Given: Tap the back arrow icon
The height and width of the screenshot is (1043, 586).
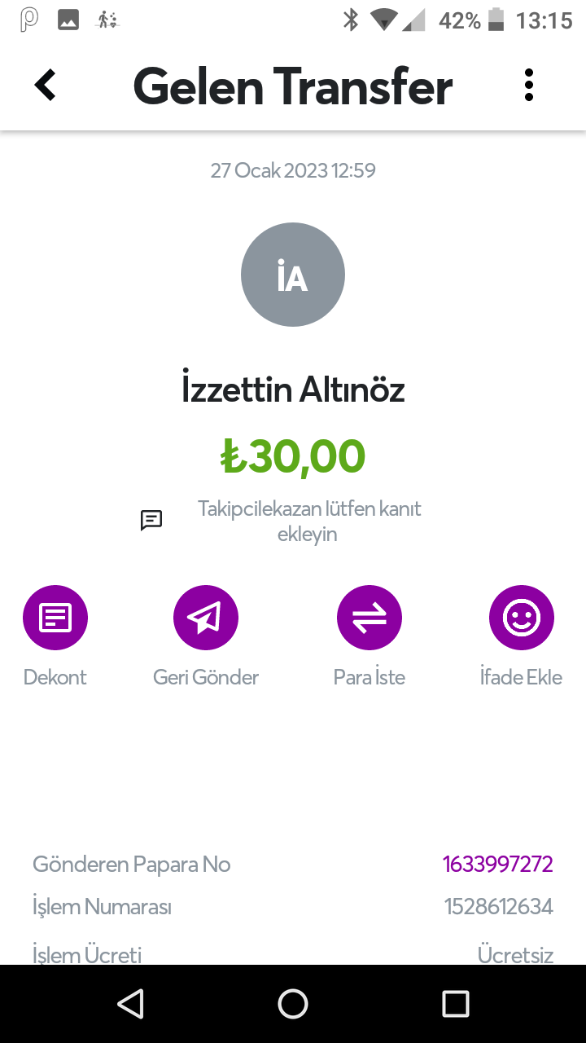Looking at the screenshot, I should (46, 85).
